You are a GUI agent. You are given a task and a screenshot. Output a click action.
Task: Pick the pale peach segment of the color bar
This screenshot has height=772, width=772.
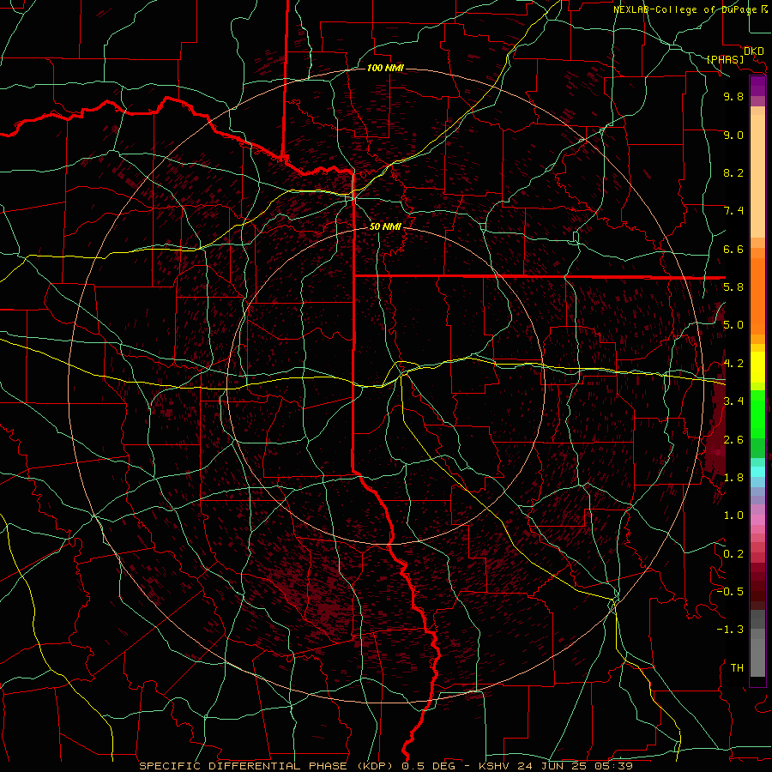[757, 176]
